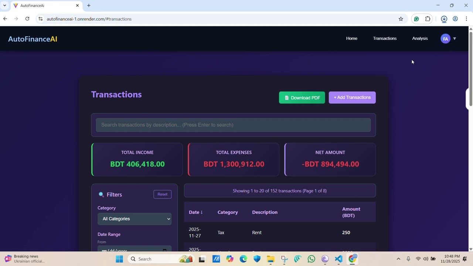Open the clock showing 10:48 PM
The width and height of the screenshot is (473, 266).
[x=450, y=259]
